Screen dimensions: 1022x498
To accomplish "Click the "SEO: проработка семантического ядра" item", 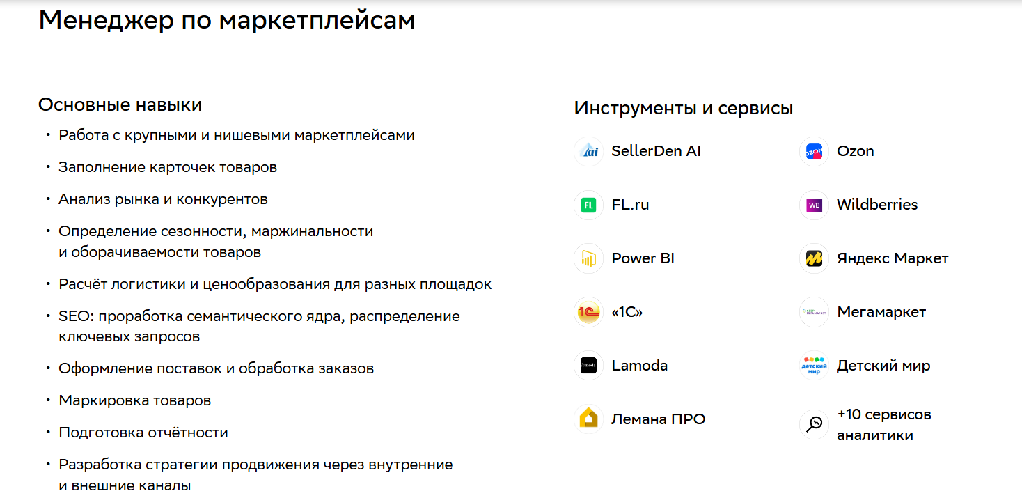I will click(259, 327).
